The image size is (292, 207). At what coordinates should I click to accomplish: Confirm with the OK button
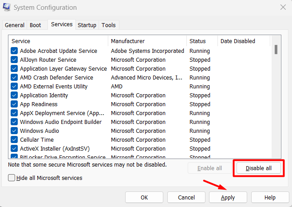(144, 197)
